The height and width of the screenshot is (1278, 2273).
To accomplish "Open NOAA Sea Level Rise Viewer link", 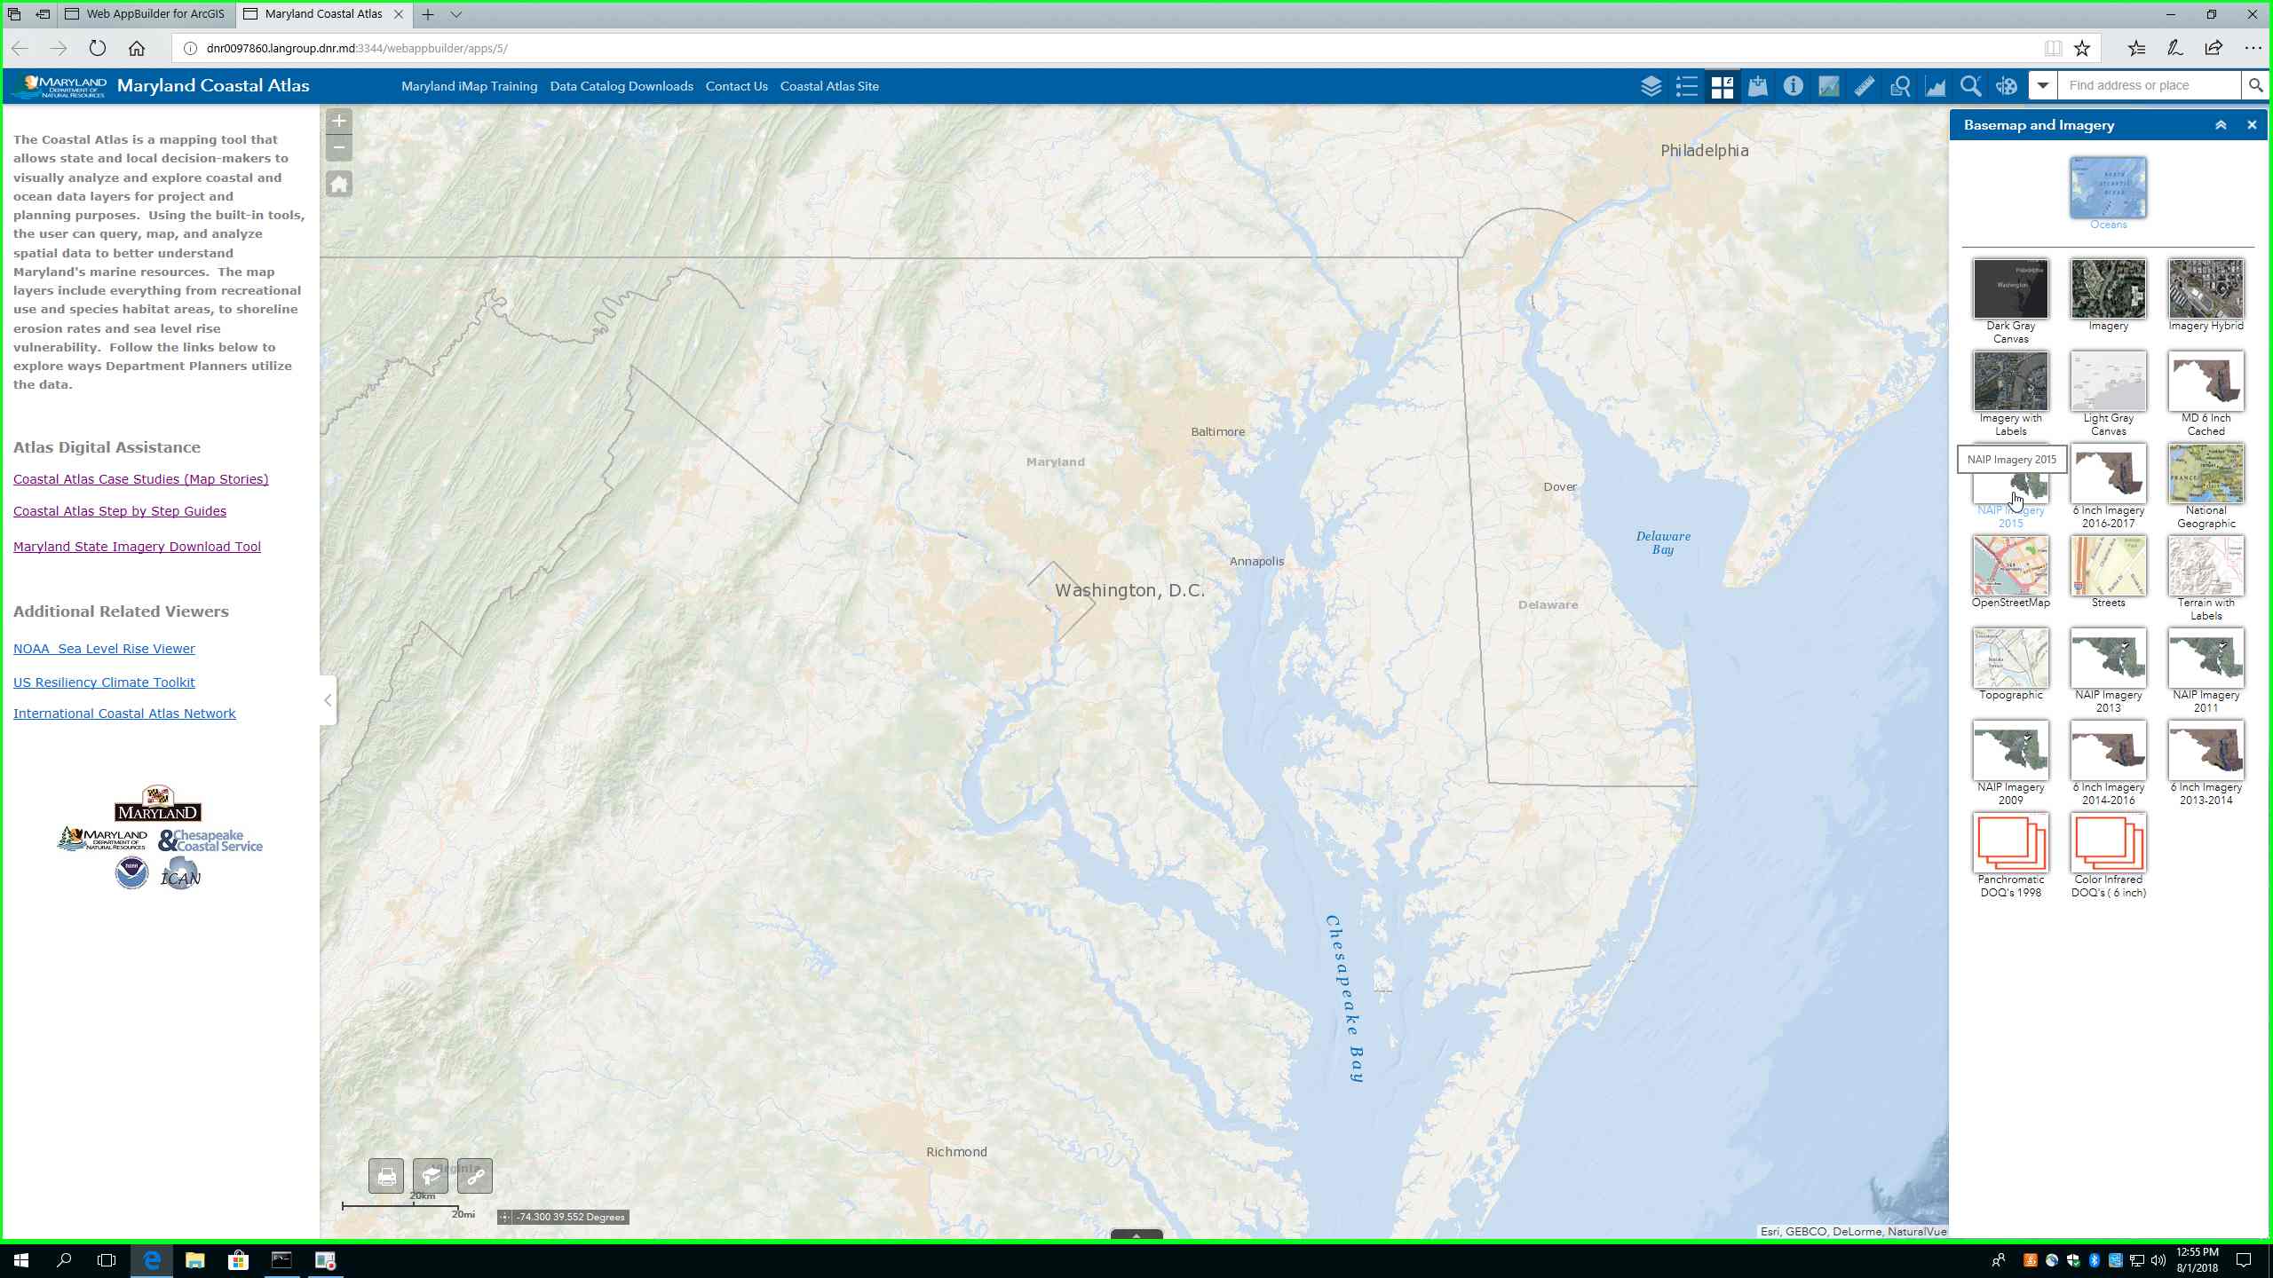I will (104, 649).
